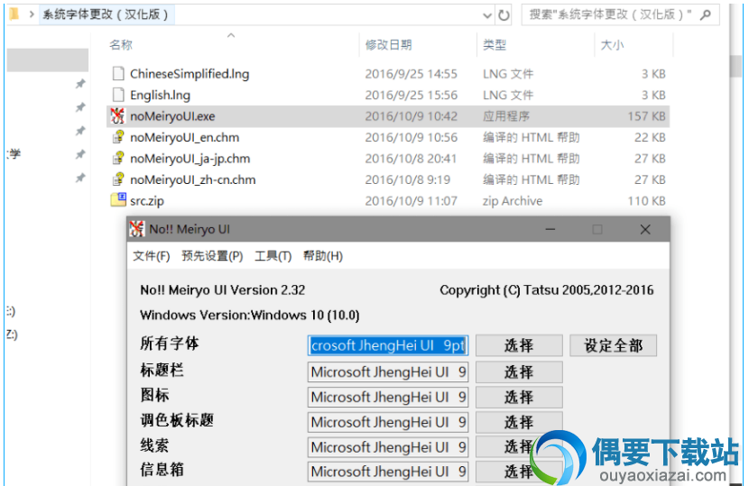Select the noMeiryoUI.exe application icon
The image size is (749, 486).
click(x=118, y=116)
